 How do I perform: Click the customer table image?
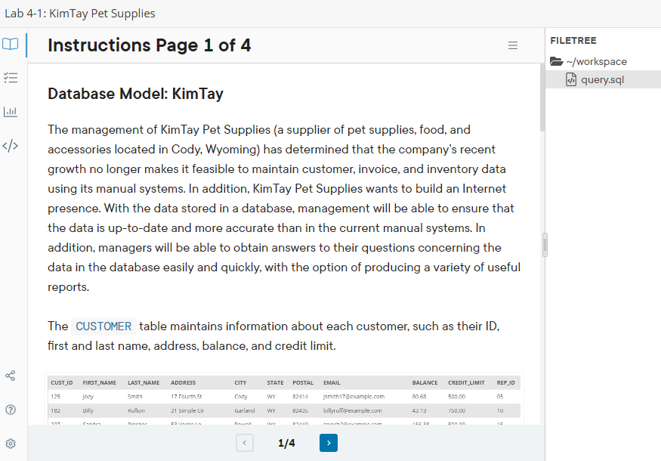(284, 398)
